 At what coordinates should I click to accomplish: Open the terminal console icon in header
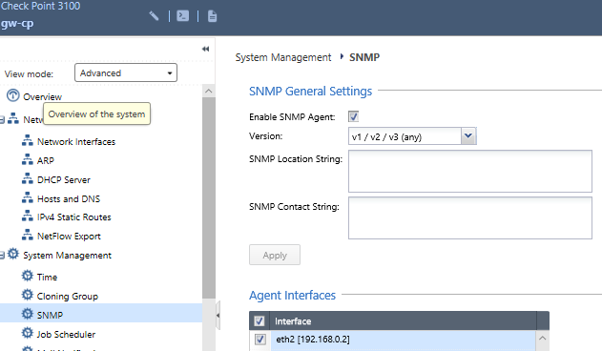183,16
